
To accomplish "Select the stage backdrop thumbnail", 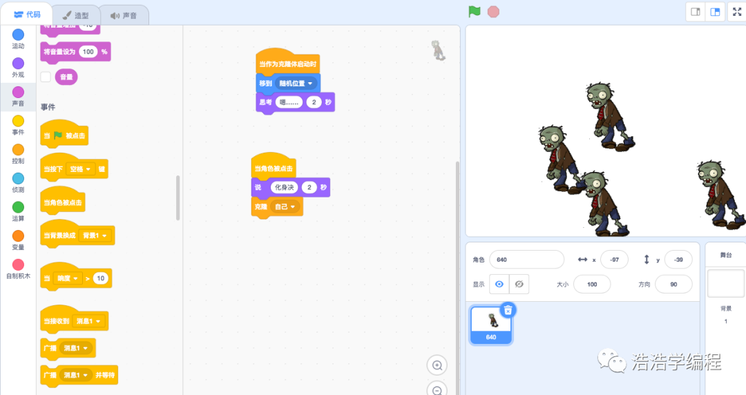I will [x=725, y=284].
